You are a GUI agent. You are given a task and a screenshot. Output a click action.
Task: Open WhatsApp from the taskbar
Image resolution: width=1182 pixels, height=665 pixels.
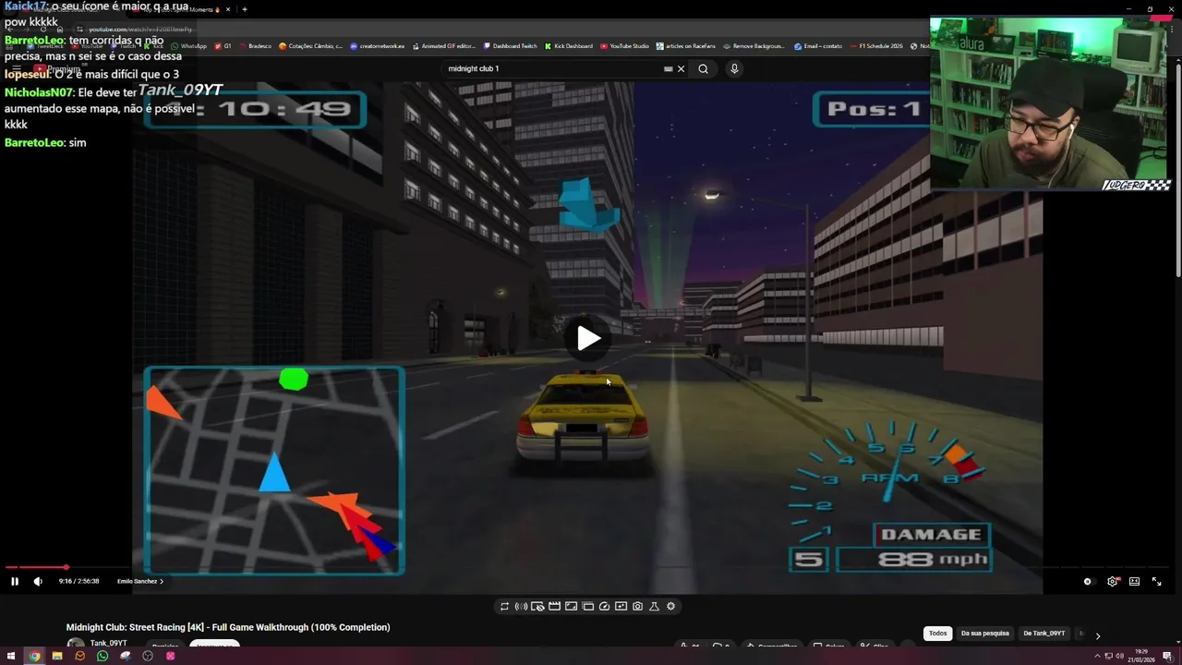(x=103, y=656)
